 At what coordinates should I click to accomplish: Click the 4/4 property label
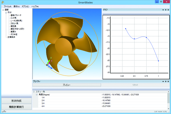pyautogui.click(x=43, y=106)
